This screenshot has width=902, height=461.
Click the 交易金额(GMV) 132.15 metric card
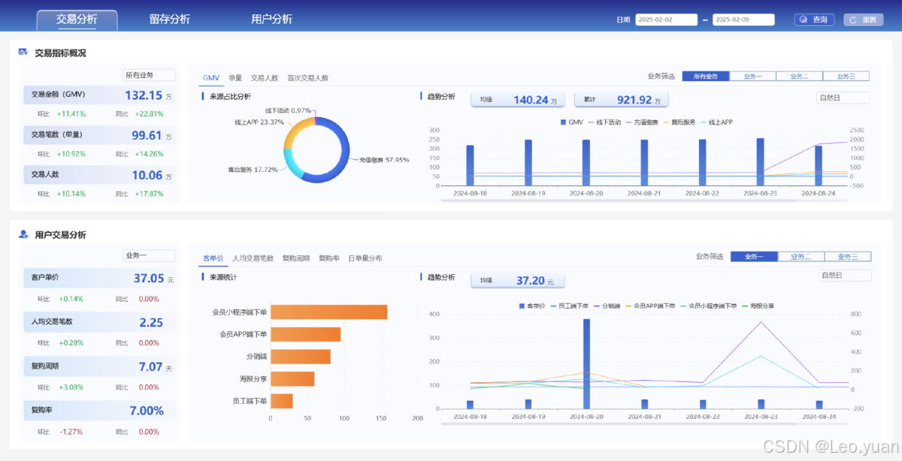coord(99,95)
